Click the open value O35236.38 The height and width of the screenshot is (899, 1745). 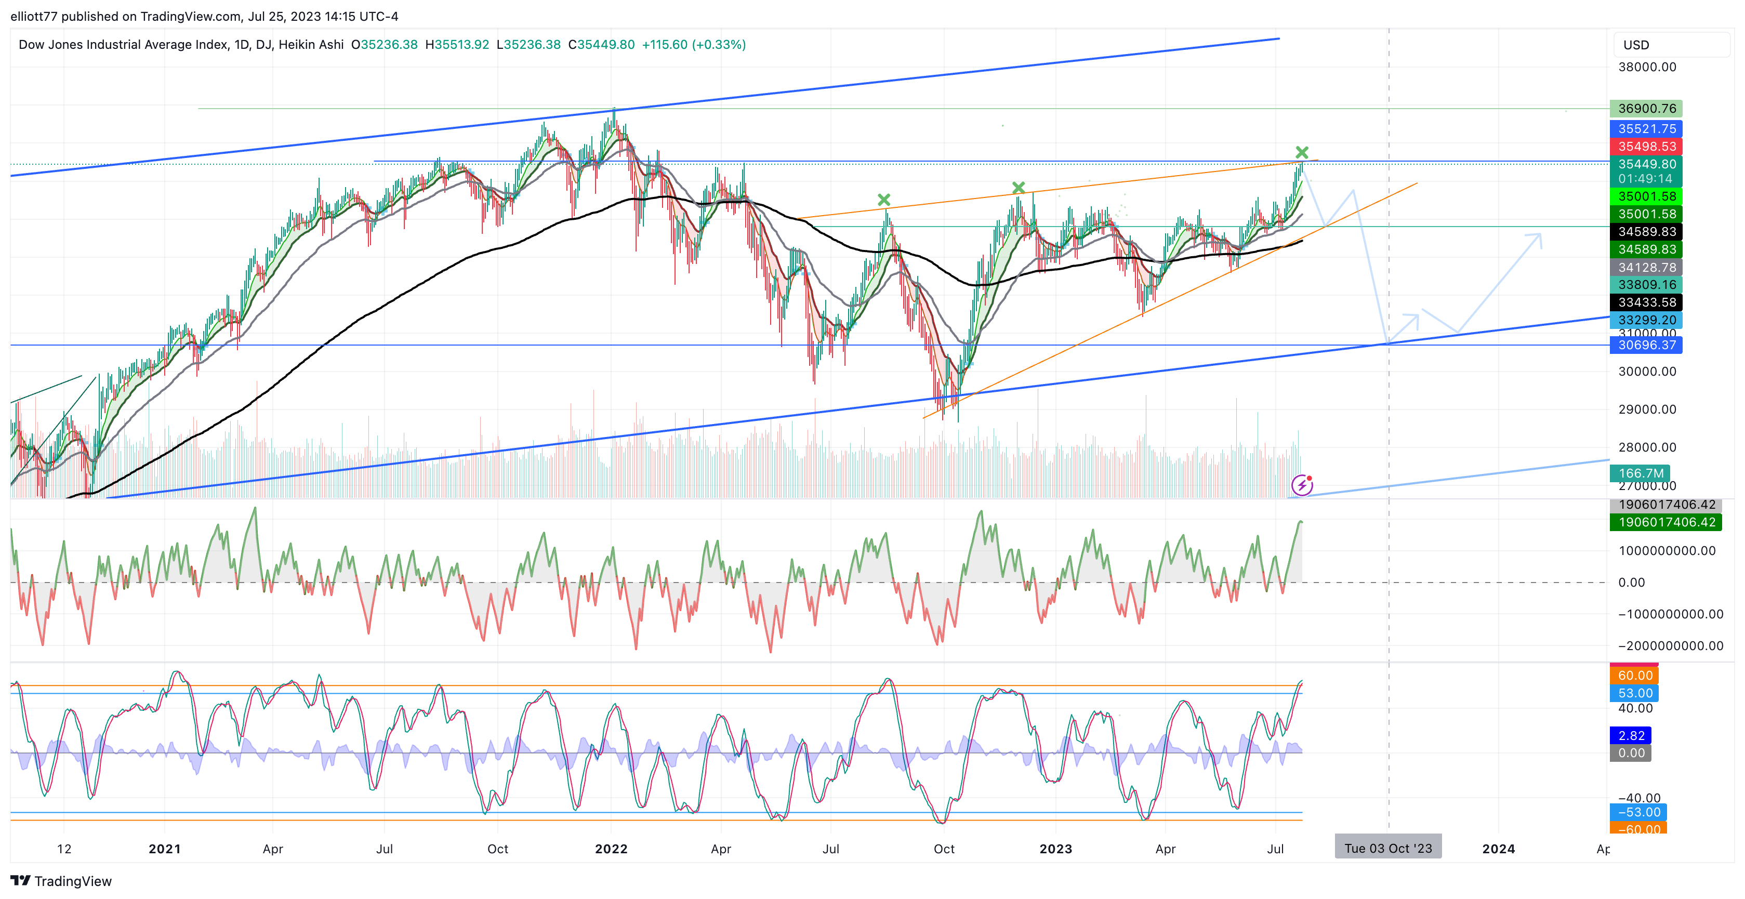tap(384, 45)
